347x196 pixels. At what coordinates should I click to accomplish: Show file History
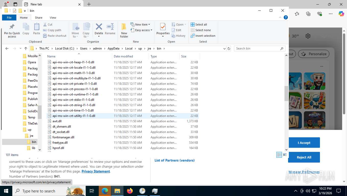coord(178,36)
